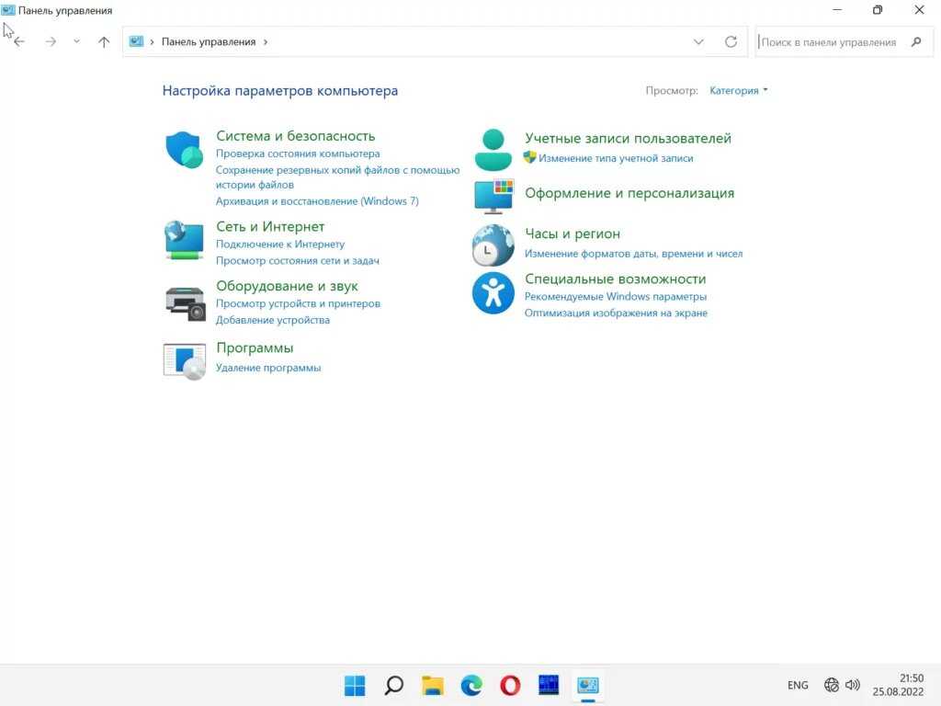Click the System and Security shield icon

(x=184, y=150)
